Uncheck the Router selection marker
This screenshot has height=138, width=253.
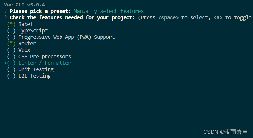pyautogui.click(x=11, y=43)
